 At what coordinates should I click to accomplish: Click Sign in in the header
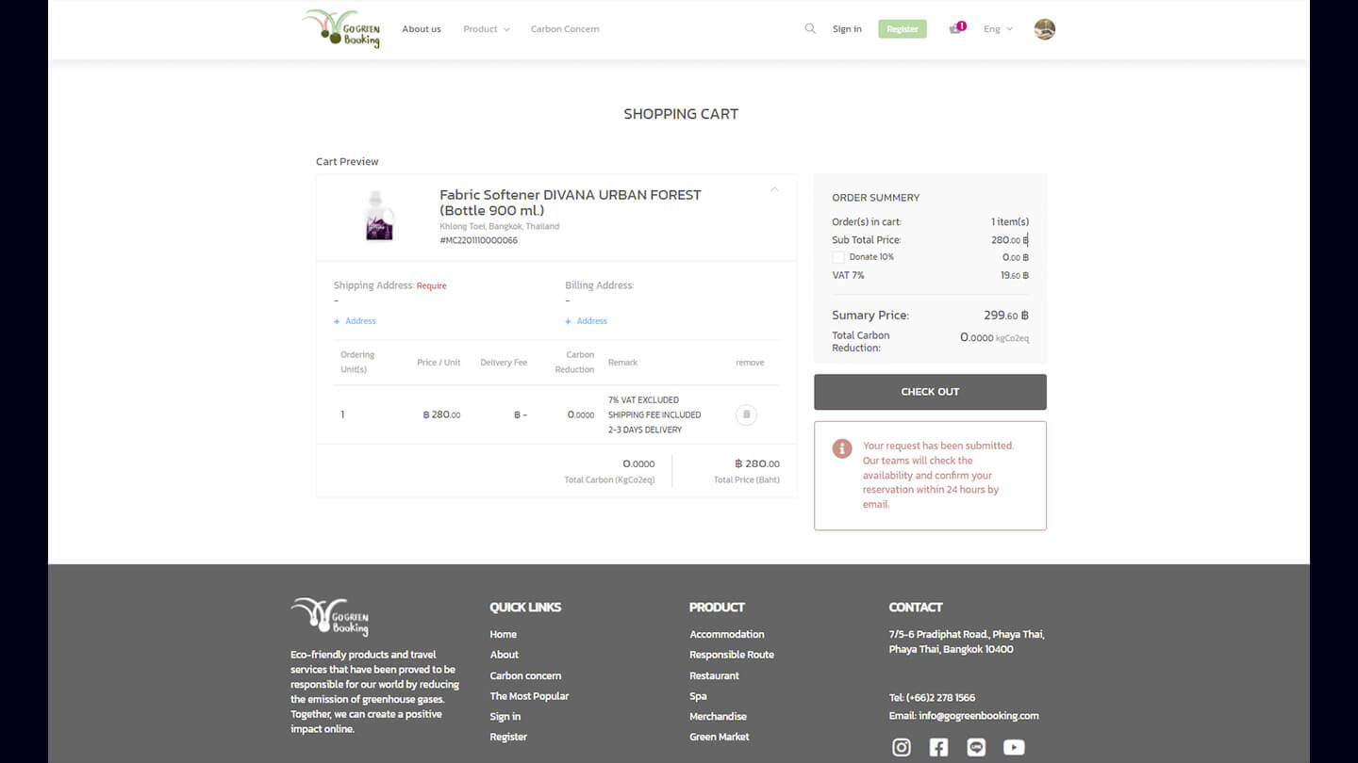(847, 29)
